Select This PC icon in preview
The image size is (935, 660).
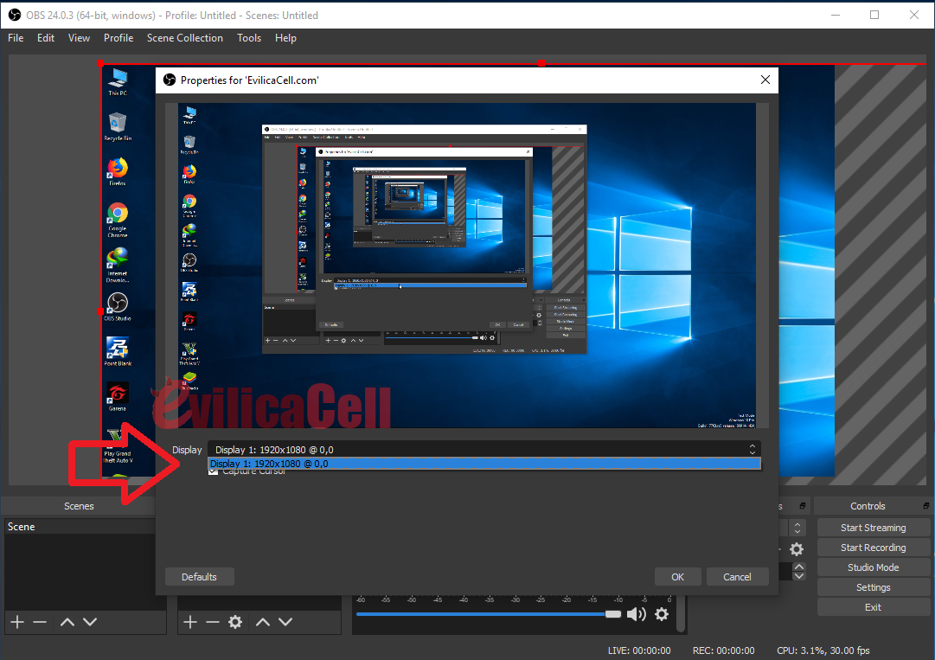pyautogui.click(x=118, y=81)
